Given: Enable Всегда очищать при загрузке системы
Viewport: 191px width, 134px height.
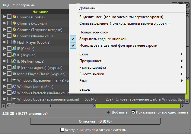Looking at the screenshot, I should 62,129.
